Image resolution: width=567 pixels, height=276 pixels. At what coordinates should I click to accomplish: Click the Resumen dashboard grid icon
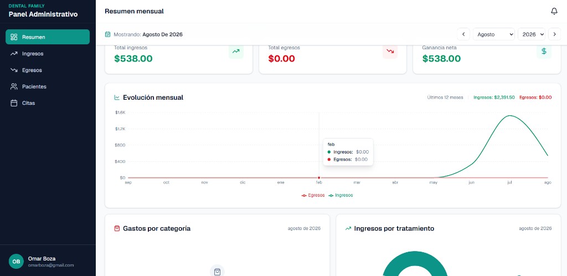coord(14,37)
